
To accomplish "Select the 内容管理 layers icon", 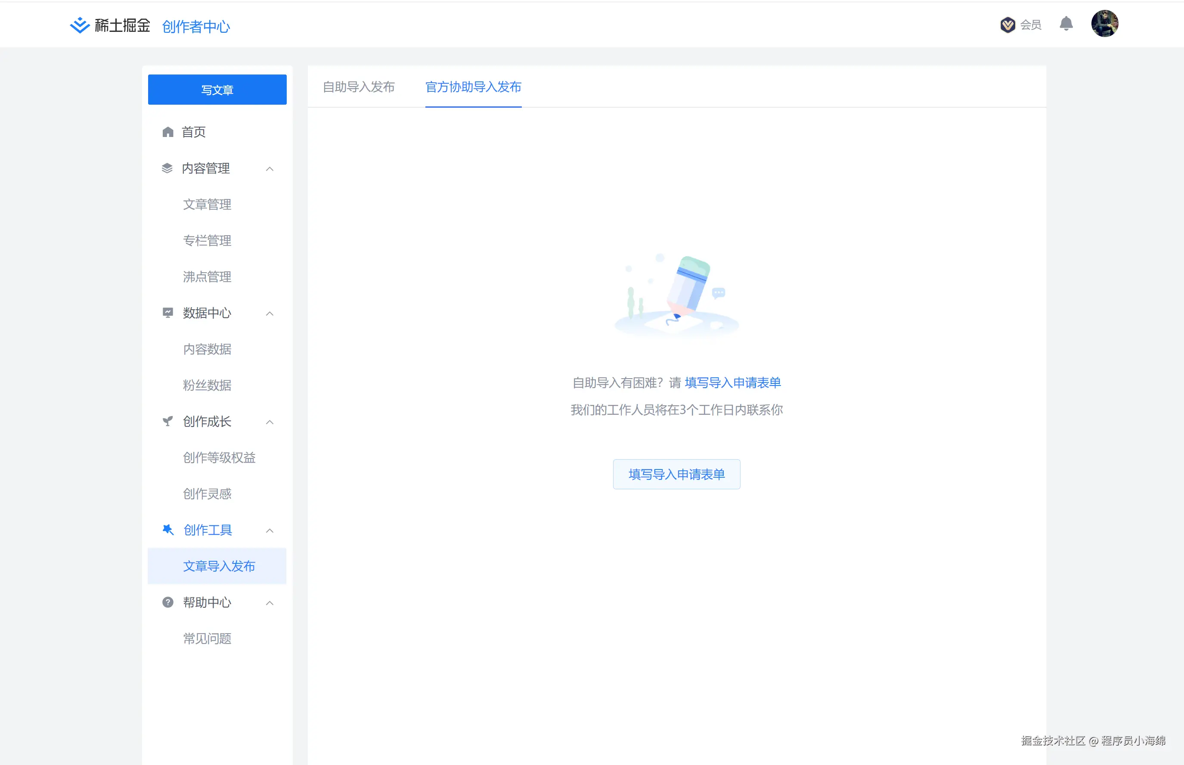I will click(167, 168).
